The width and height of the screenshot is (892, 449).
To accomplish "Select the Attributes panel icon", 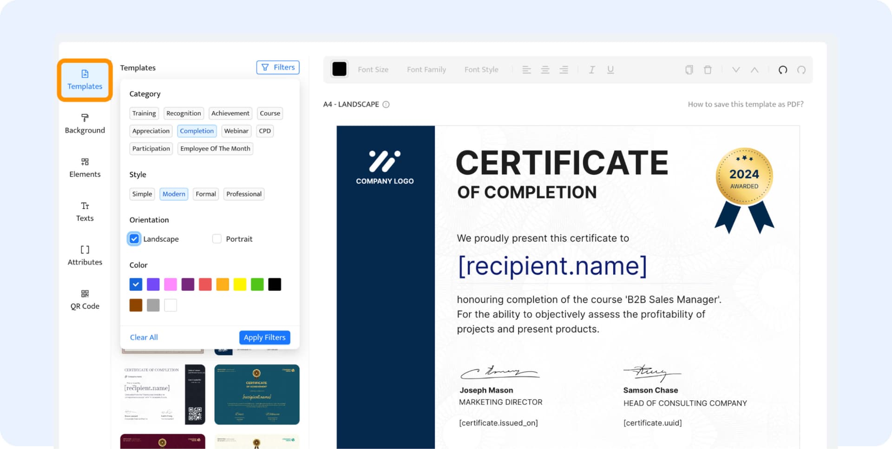I will click(85, 255).
